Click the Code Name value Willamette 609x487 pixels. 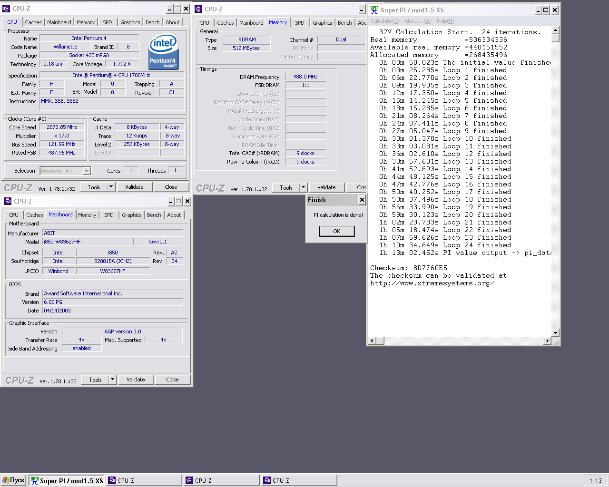pyautogui.click(x=65, y=47)
